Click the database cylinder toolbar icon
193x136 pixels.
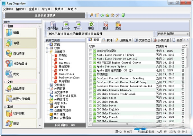tap(113, 15)
